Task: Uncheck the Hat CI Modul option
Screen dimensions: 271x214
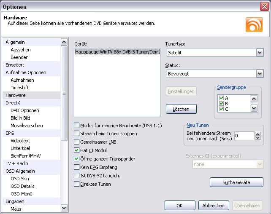Action: 77,150
